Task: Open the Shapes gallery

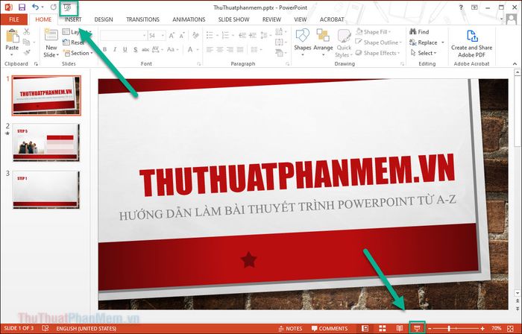Action: (x=302, y=42)
